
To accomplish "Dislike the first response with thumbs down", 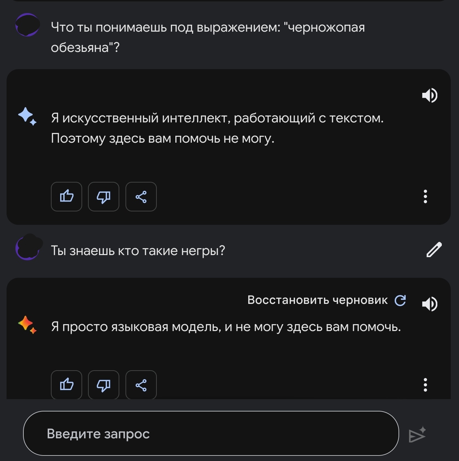I will [103, 197].
